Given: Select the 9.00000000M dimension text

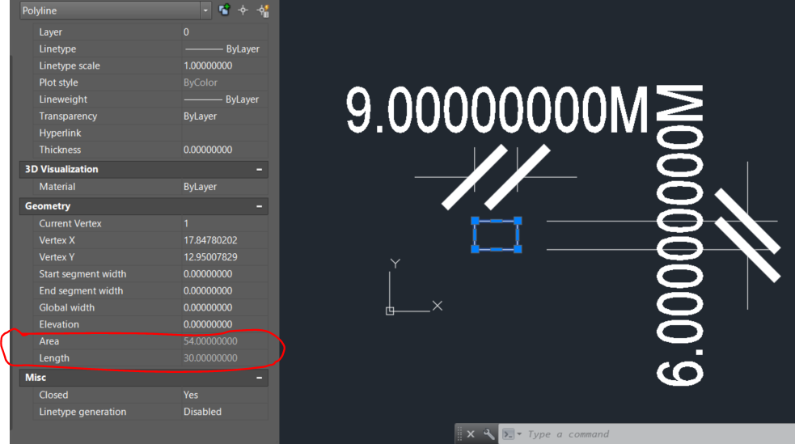Looking at the screenshot, I should [x=497, y=109].
